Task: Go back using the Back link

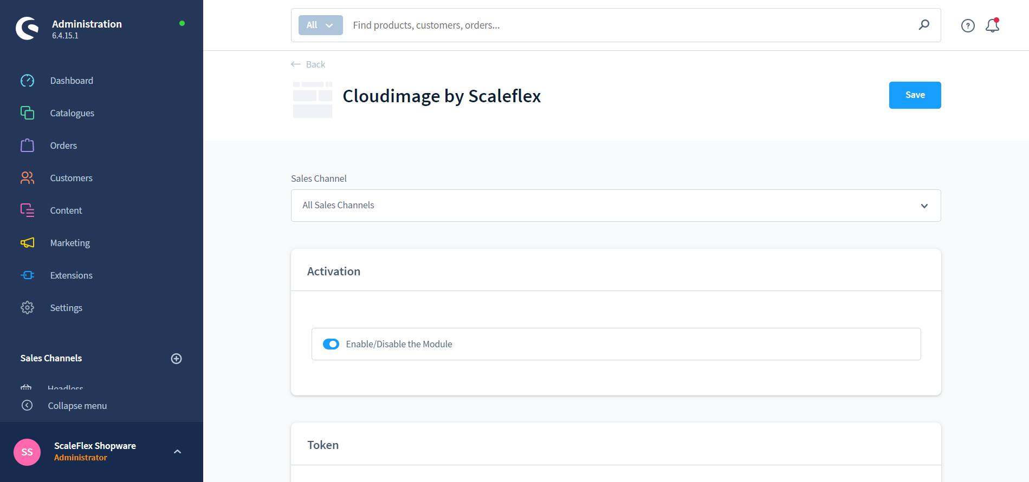Action: (x=308, y=64)
